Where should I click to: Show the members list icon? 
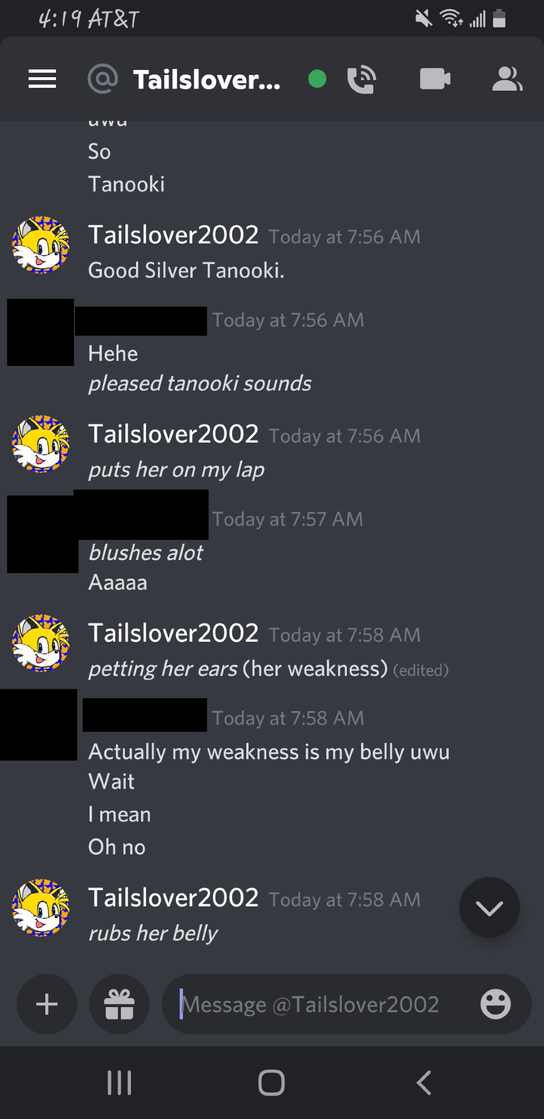tap(507, 79)
